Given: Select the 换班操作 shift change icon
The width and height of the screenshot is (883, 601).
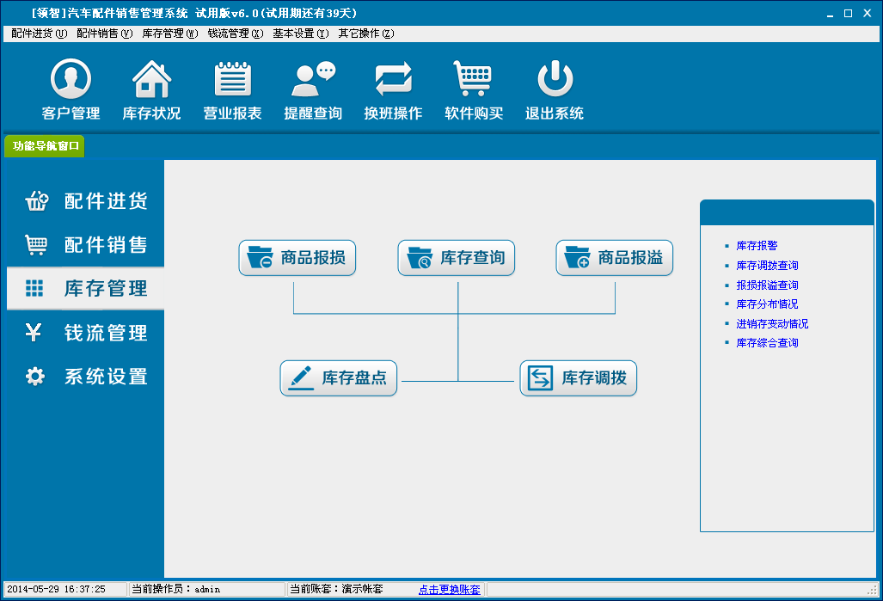Looking at the screenshot, I should coord(393,81).
